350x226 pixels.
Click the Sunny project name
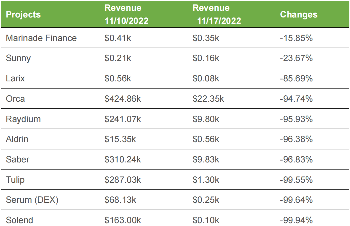coord(18,58)
